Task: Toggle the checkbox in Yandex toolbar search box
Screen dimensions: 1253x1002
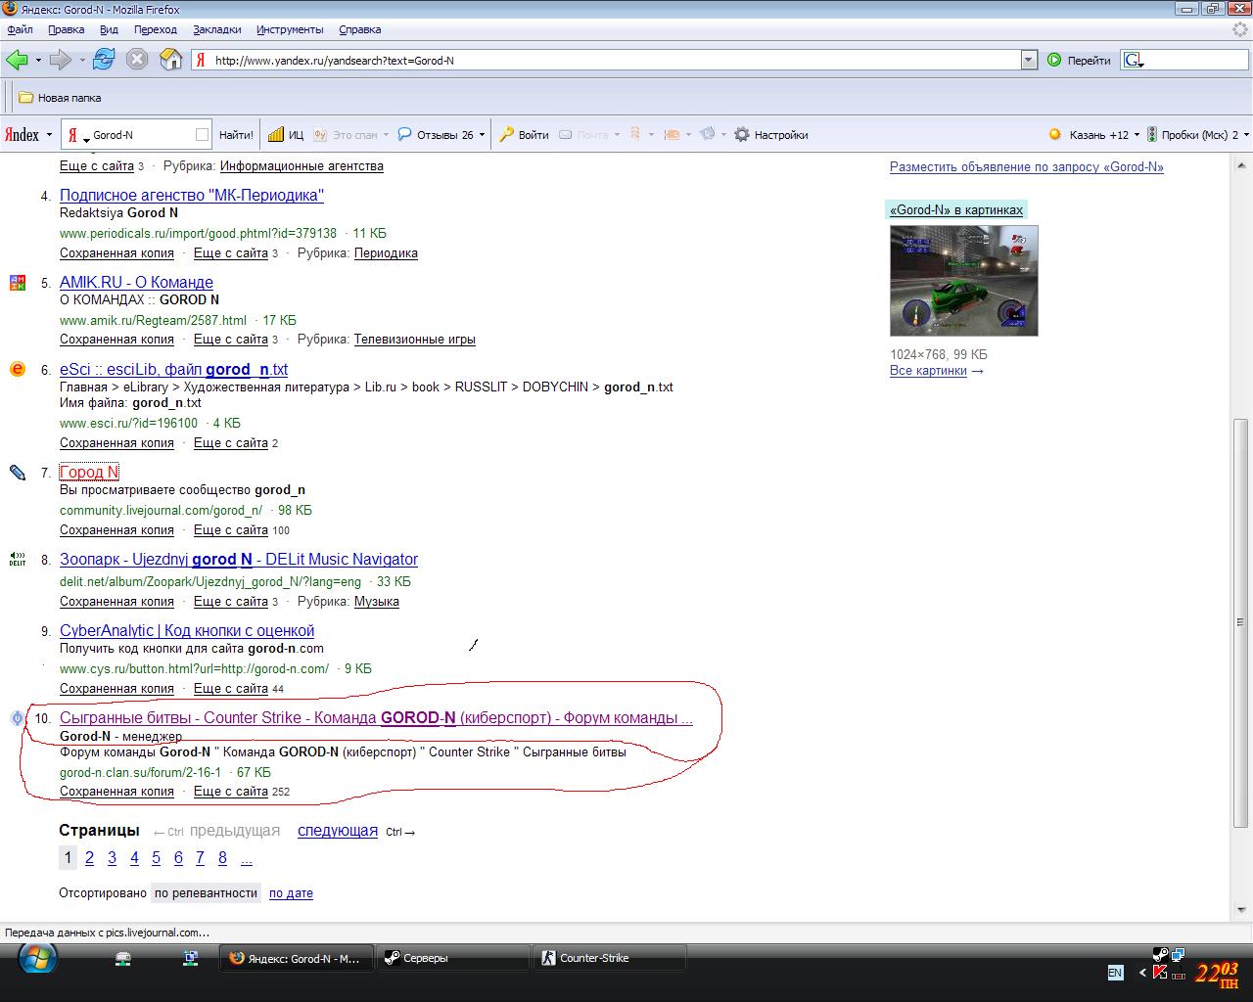Action: pos(202,135)
